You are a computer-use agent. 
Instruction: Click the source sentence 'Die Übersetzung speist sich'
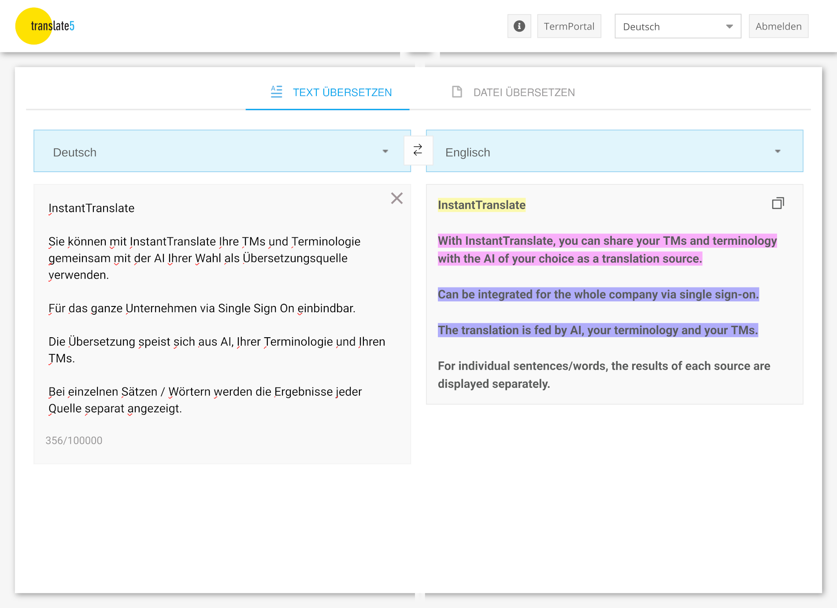[x=217, y=350]
